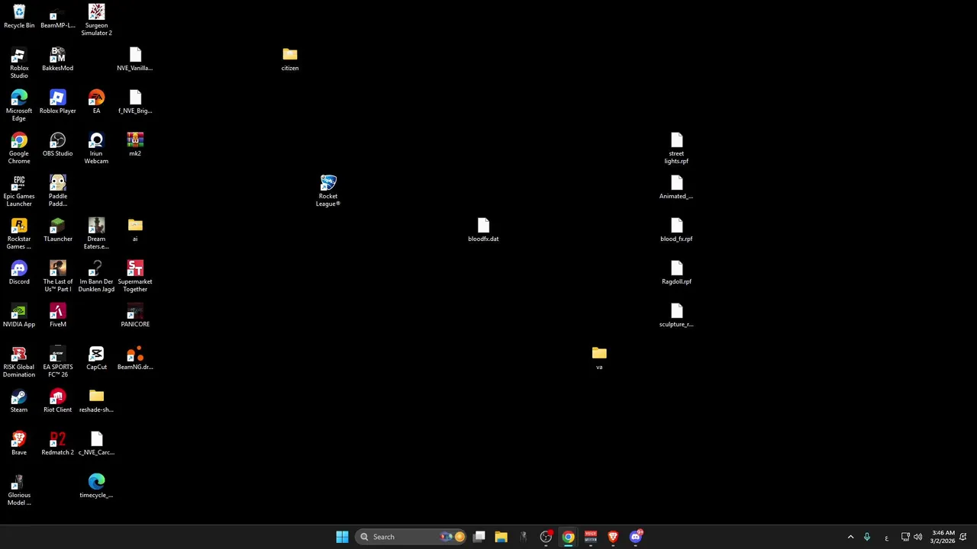Select the Dream Eaters exe icon
This screenshot has height=549, width=977.
(x=96, y=233)
